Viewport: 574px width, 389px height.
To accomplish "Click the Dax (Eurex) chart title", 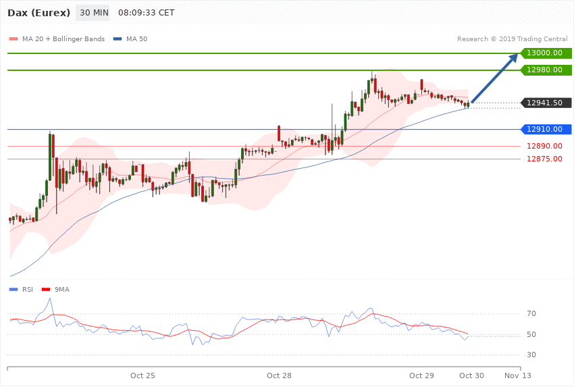I will pos(38,13).
